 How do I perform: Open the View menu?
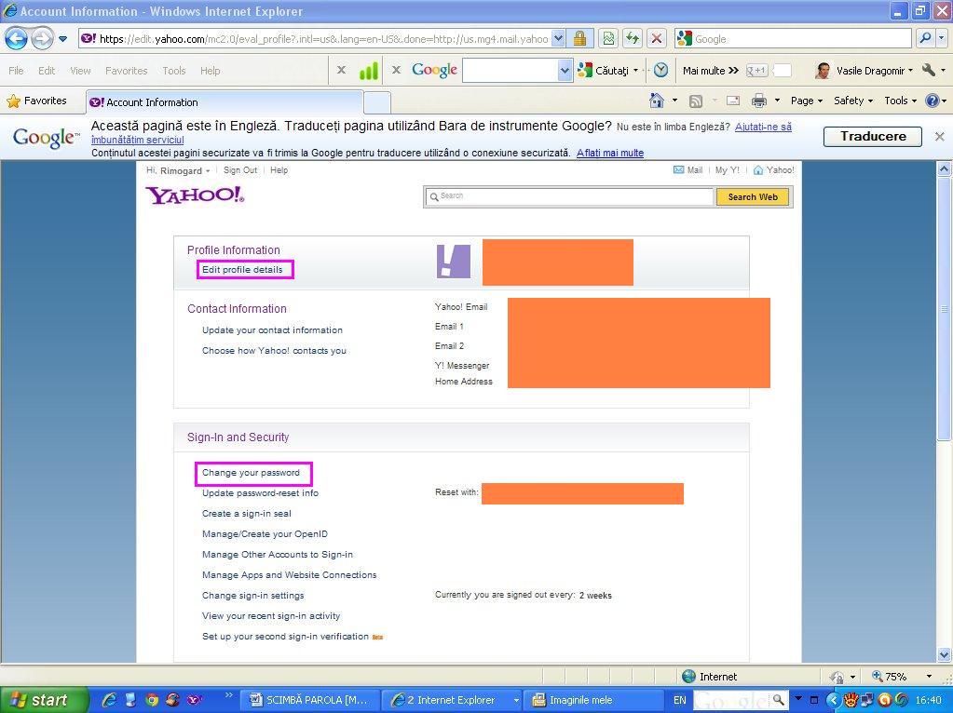[80, 71]
